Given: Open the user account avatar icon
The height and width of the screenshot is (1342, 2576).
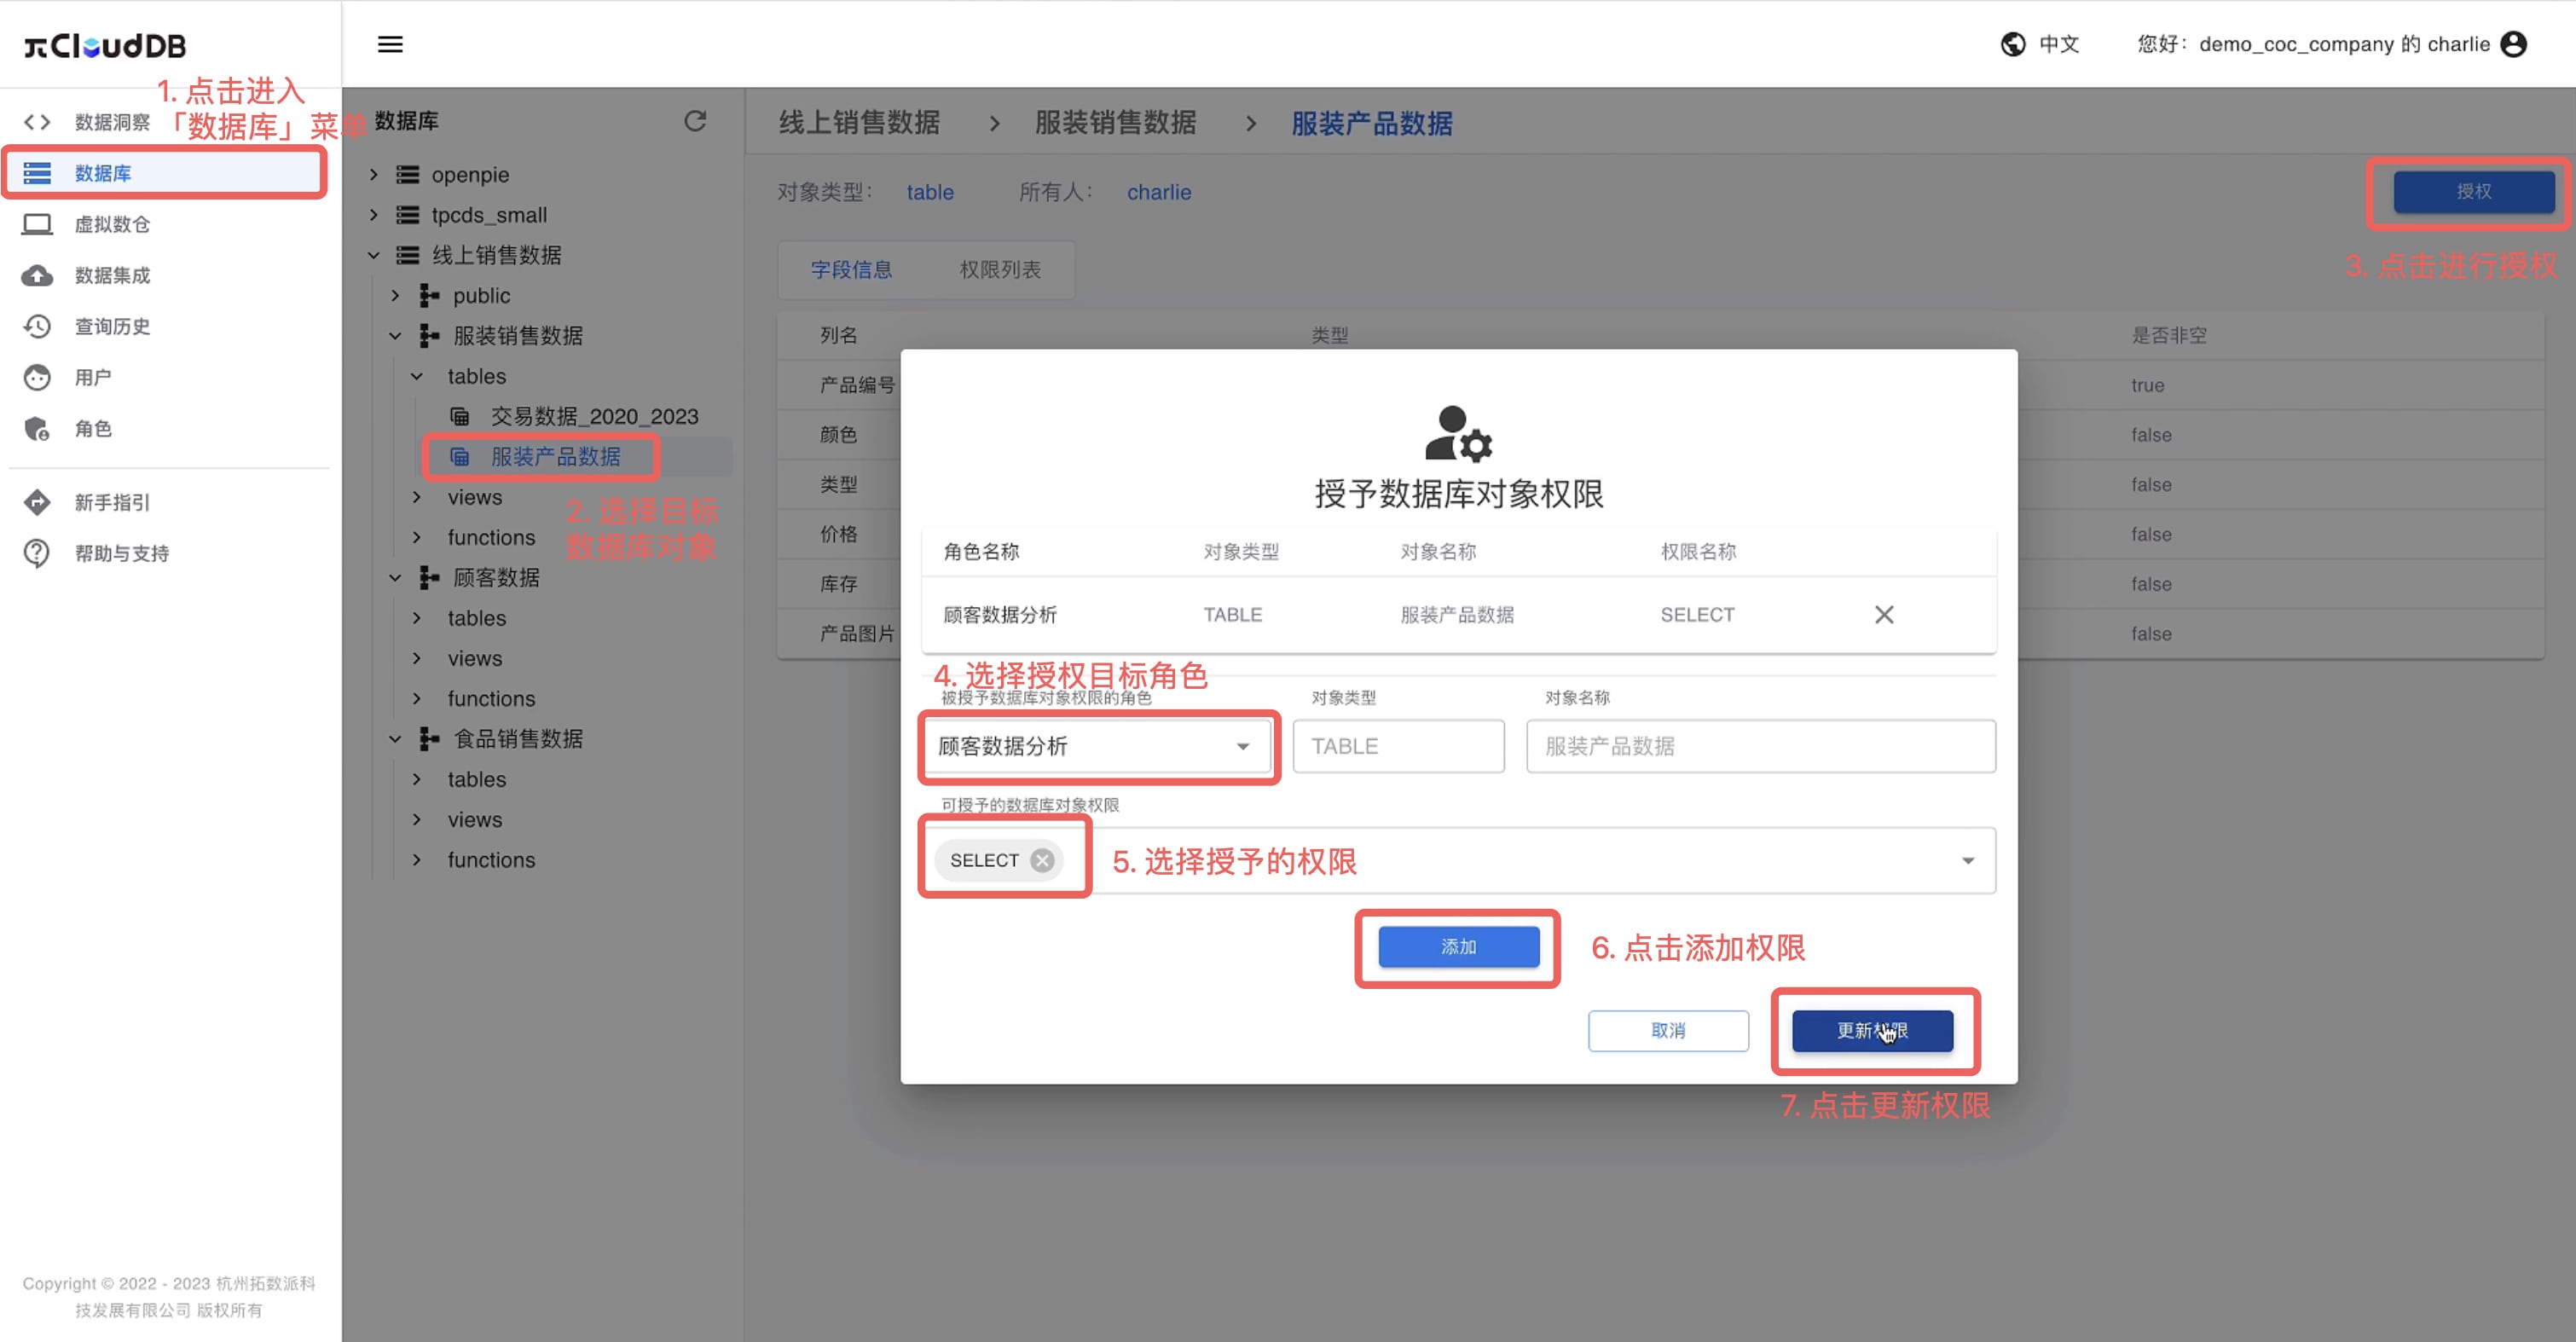Looking at the screenshot, I should point(2513,44).
